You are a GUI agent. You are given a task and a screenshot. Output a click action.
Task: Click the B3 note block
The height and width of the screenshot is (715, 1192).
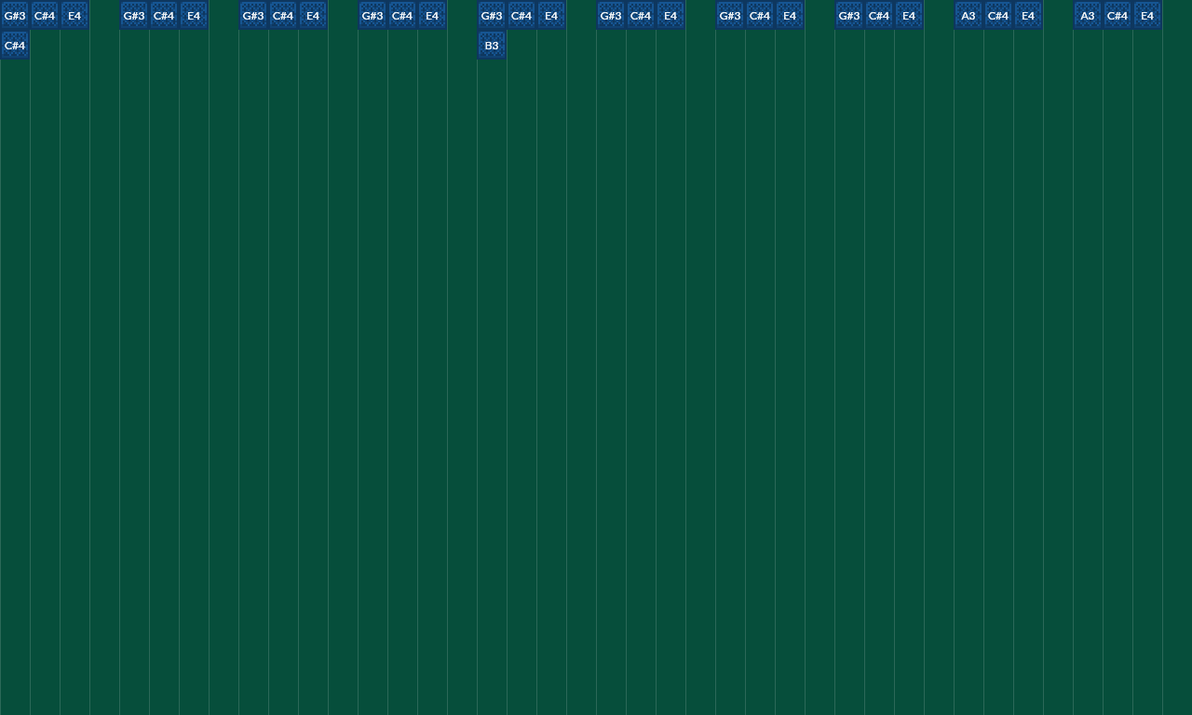(x=492, y=45)
